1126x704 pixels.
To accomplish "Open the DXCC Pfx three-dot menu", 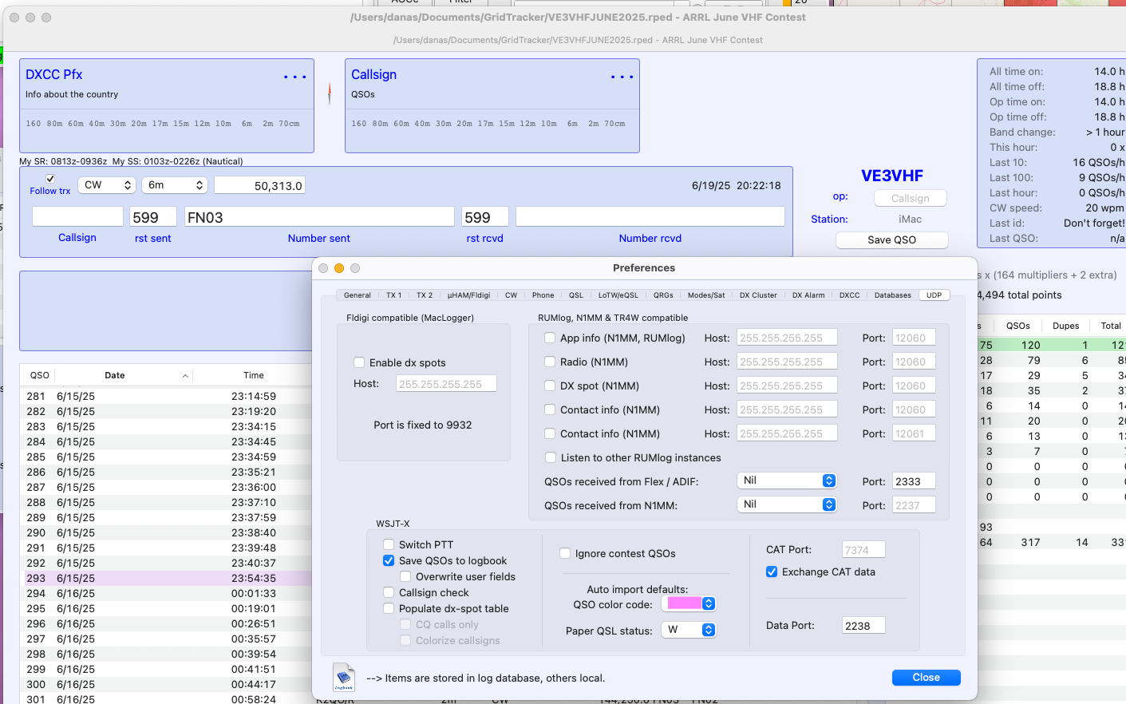I will click(x=294, y=77).
